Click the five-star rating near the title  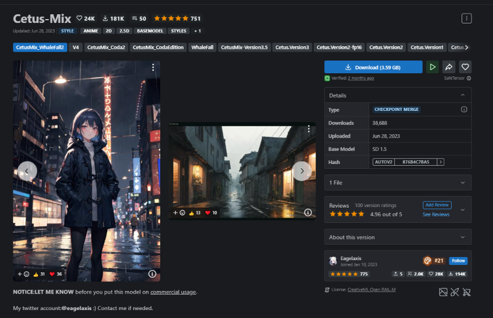pyautogui.click(x=171, y=19)
